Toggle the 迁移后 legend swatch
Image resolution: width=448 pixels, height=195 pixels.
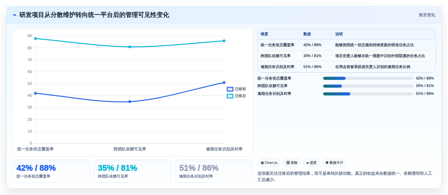230,96
